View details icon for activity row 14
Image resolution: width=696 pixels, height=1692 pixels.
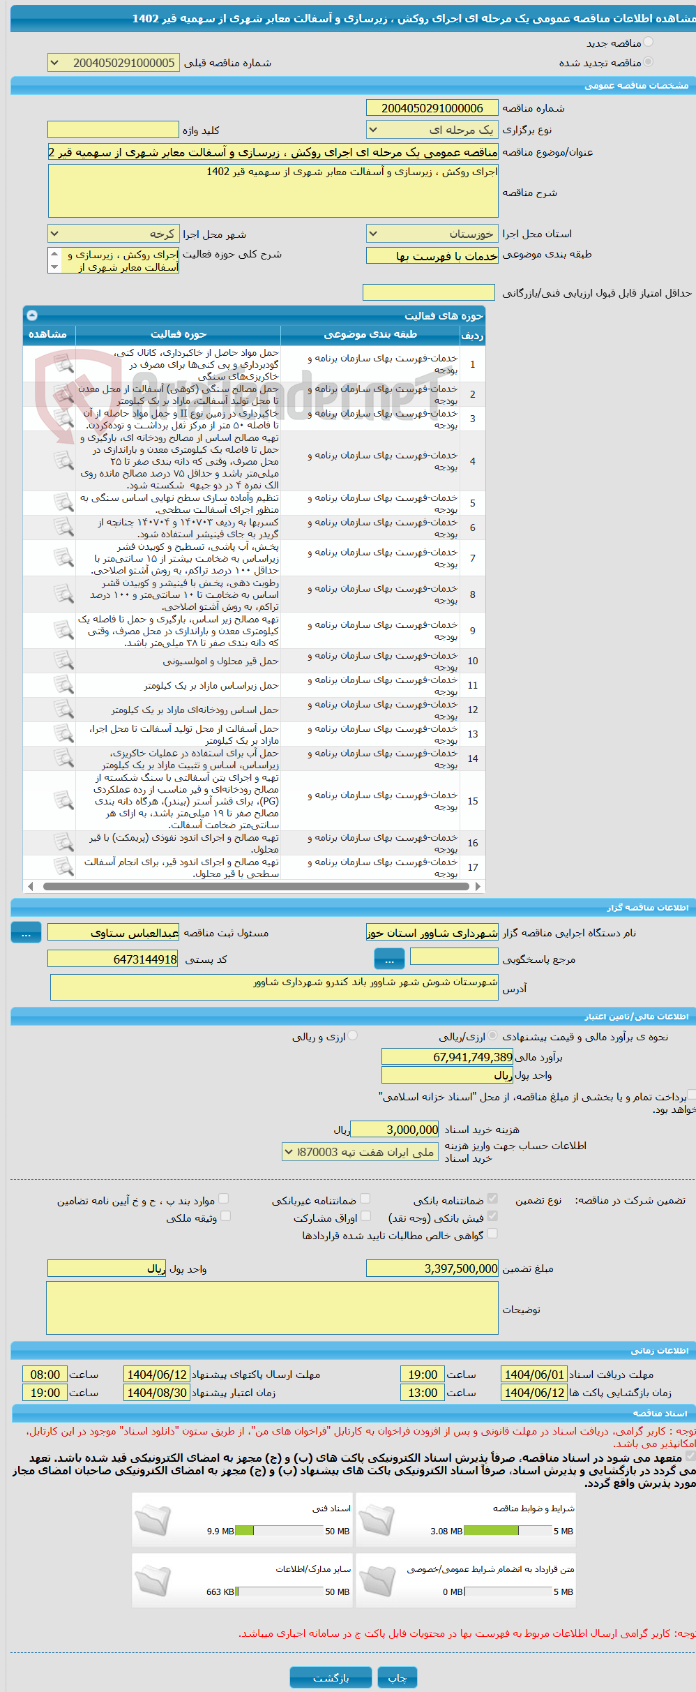pyautogui.click(x=63, y=758)
